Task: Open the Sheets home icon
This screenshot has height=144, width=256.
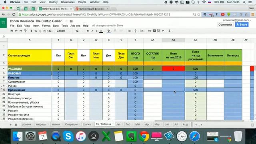Action: point(4,23)
